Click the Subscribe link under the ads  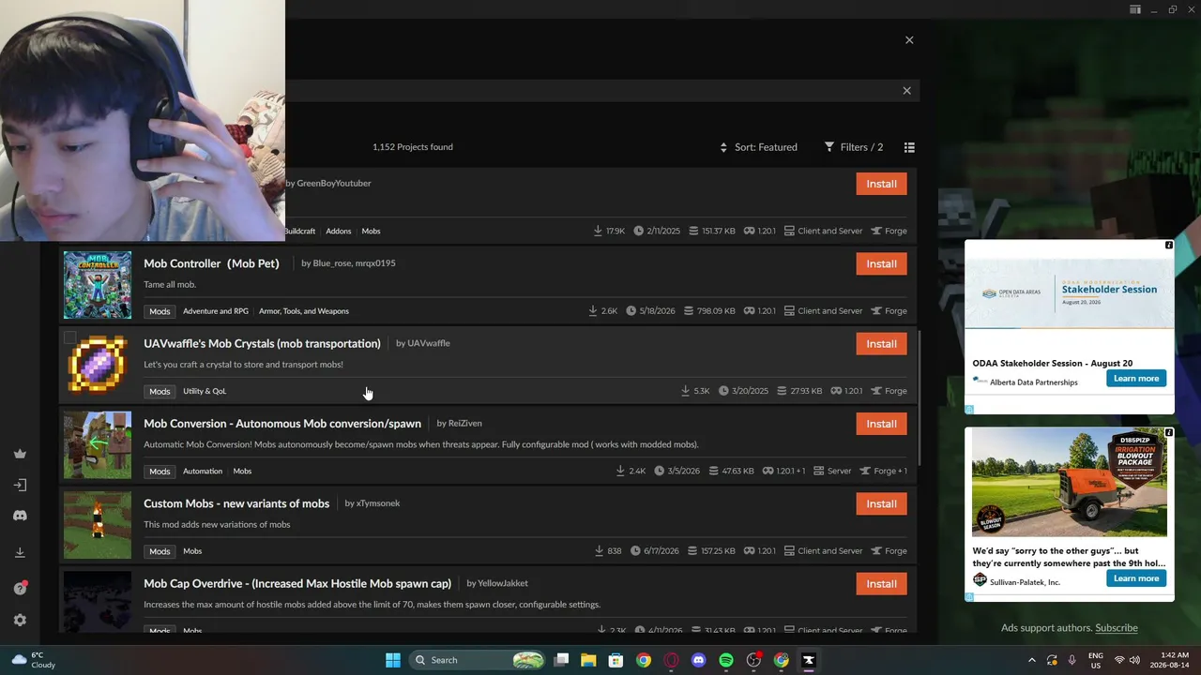(1117, 628)
